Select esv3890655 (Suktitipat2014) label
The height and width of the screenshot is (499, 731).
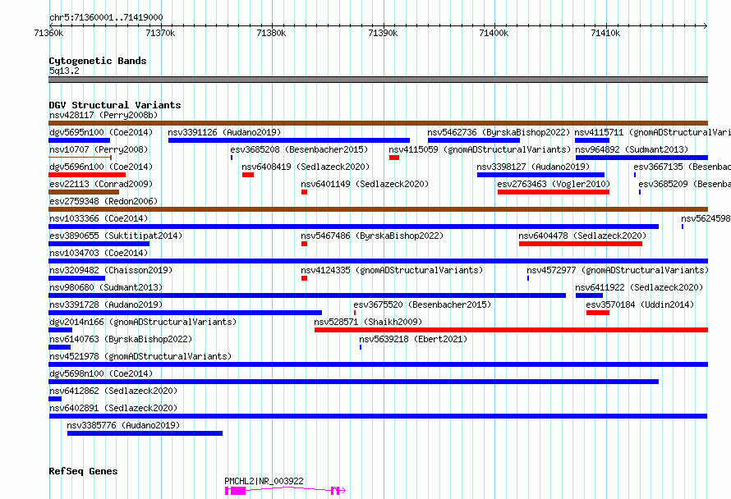pyautogui.click(x=116, y=236)
